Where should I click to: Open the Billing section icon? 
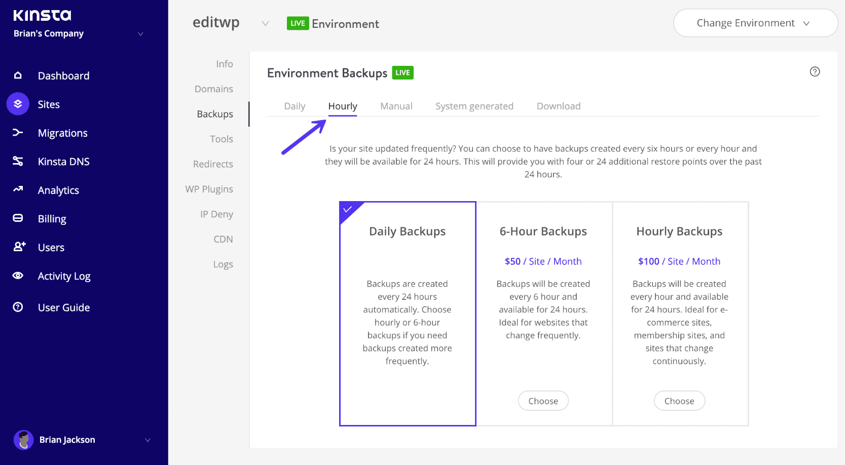18,218
